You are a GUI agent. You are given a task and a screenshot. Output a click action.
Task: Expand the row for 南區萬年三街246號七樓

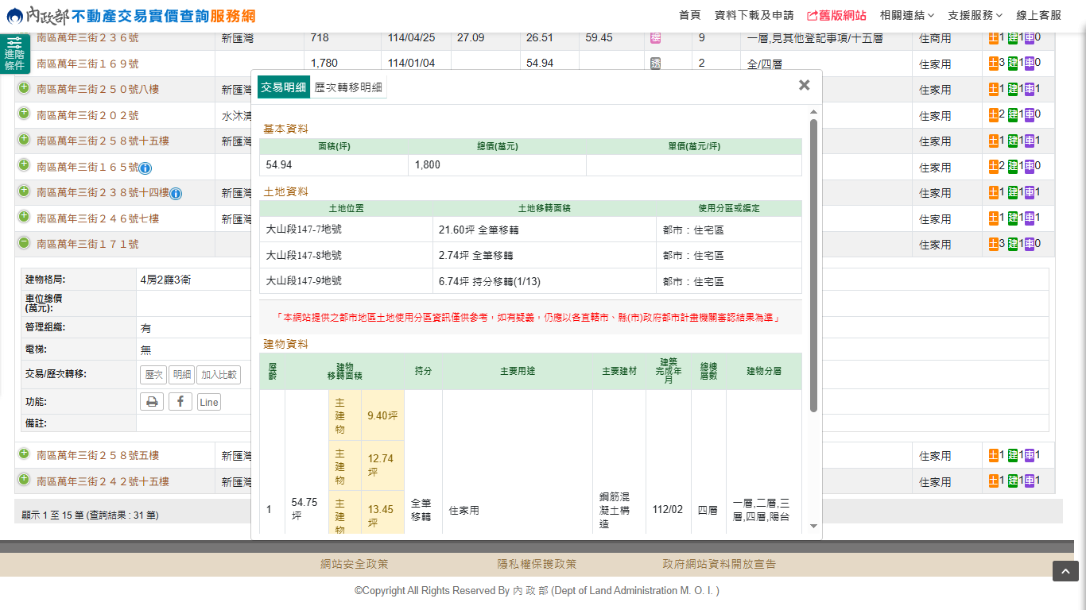pos(24,217)
